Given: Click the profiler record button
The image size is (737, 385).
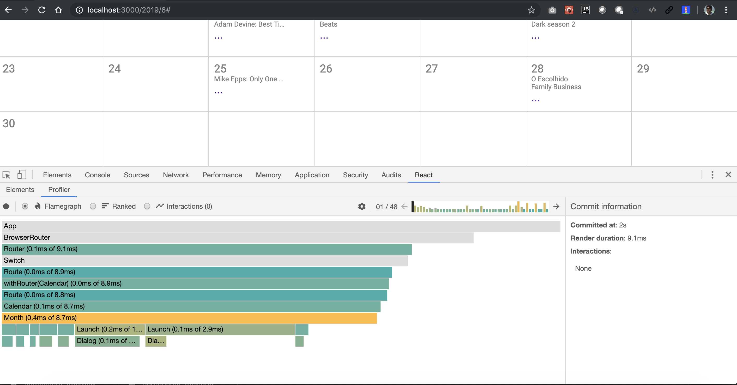Looking at the screenshot, I should [6, 206].
